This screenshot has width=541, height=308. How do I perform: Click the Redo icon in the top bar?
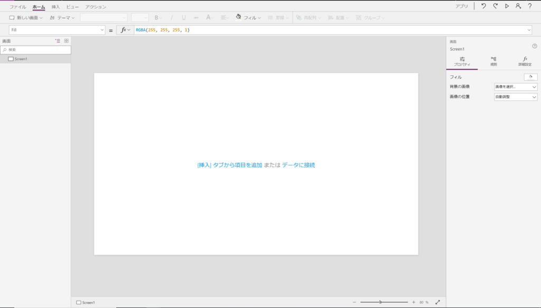tap(495, 5)
